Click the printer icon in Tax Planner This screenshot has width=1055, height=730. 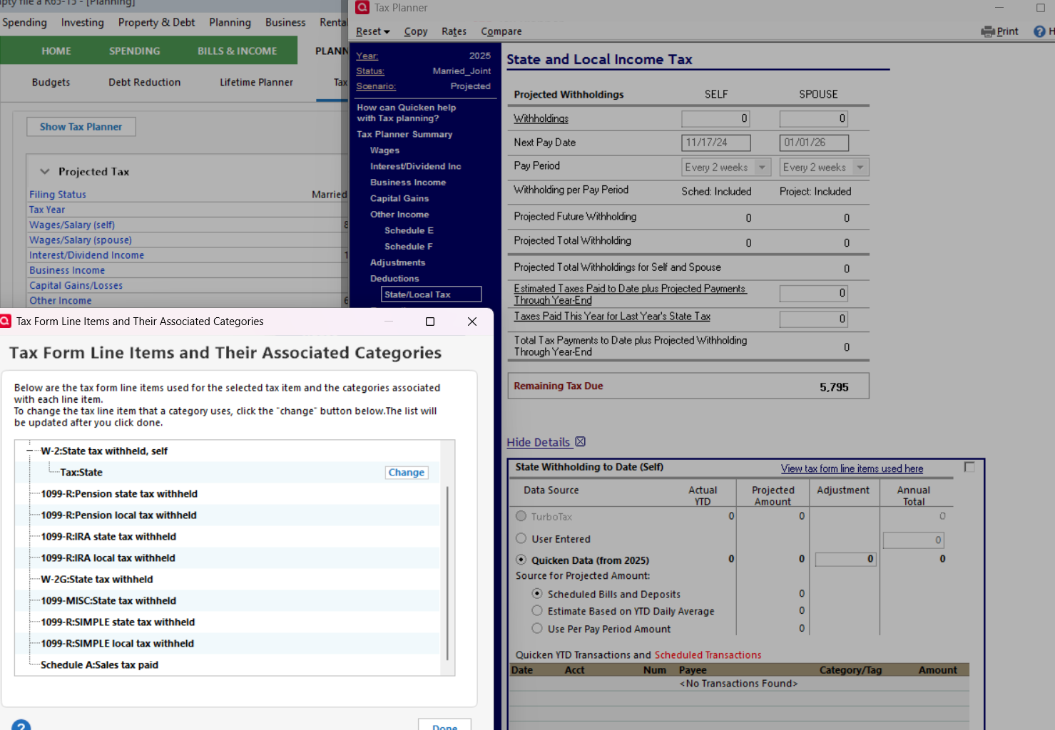[x=988, y=31]
